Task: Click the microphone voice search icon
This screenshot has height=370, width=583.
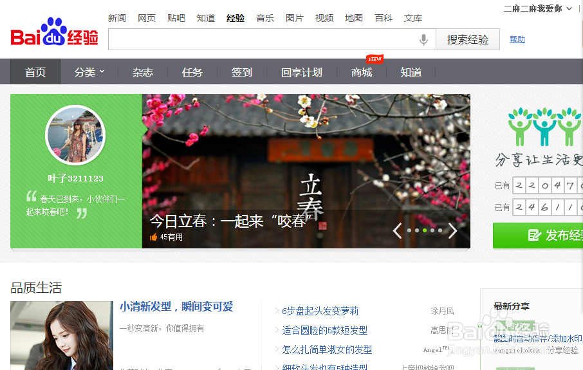Action: click(423, 39)
